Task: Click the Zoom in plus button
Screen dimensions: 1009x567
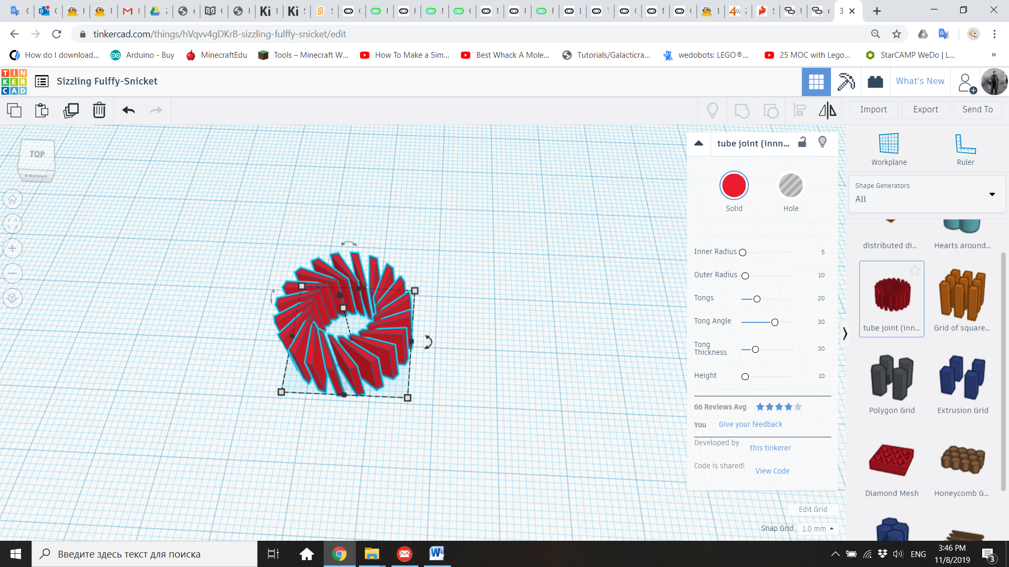Action: click(x=13, y=249)
